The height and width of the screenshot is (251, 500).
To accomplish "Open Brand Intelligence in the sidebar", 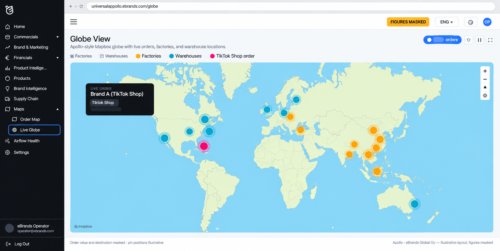I will [x=30, y=89].
